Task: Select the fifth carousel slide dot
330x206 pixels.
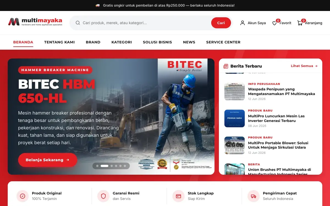Action: (x=120, y=166)
